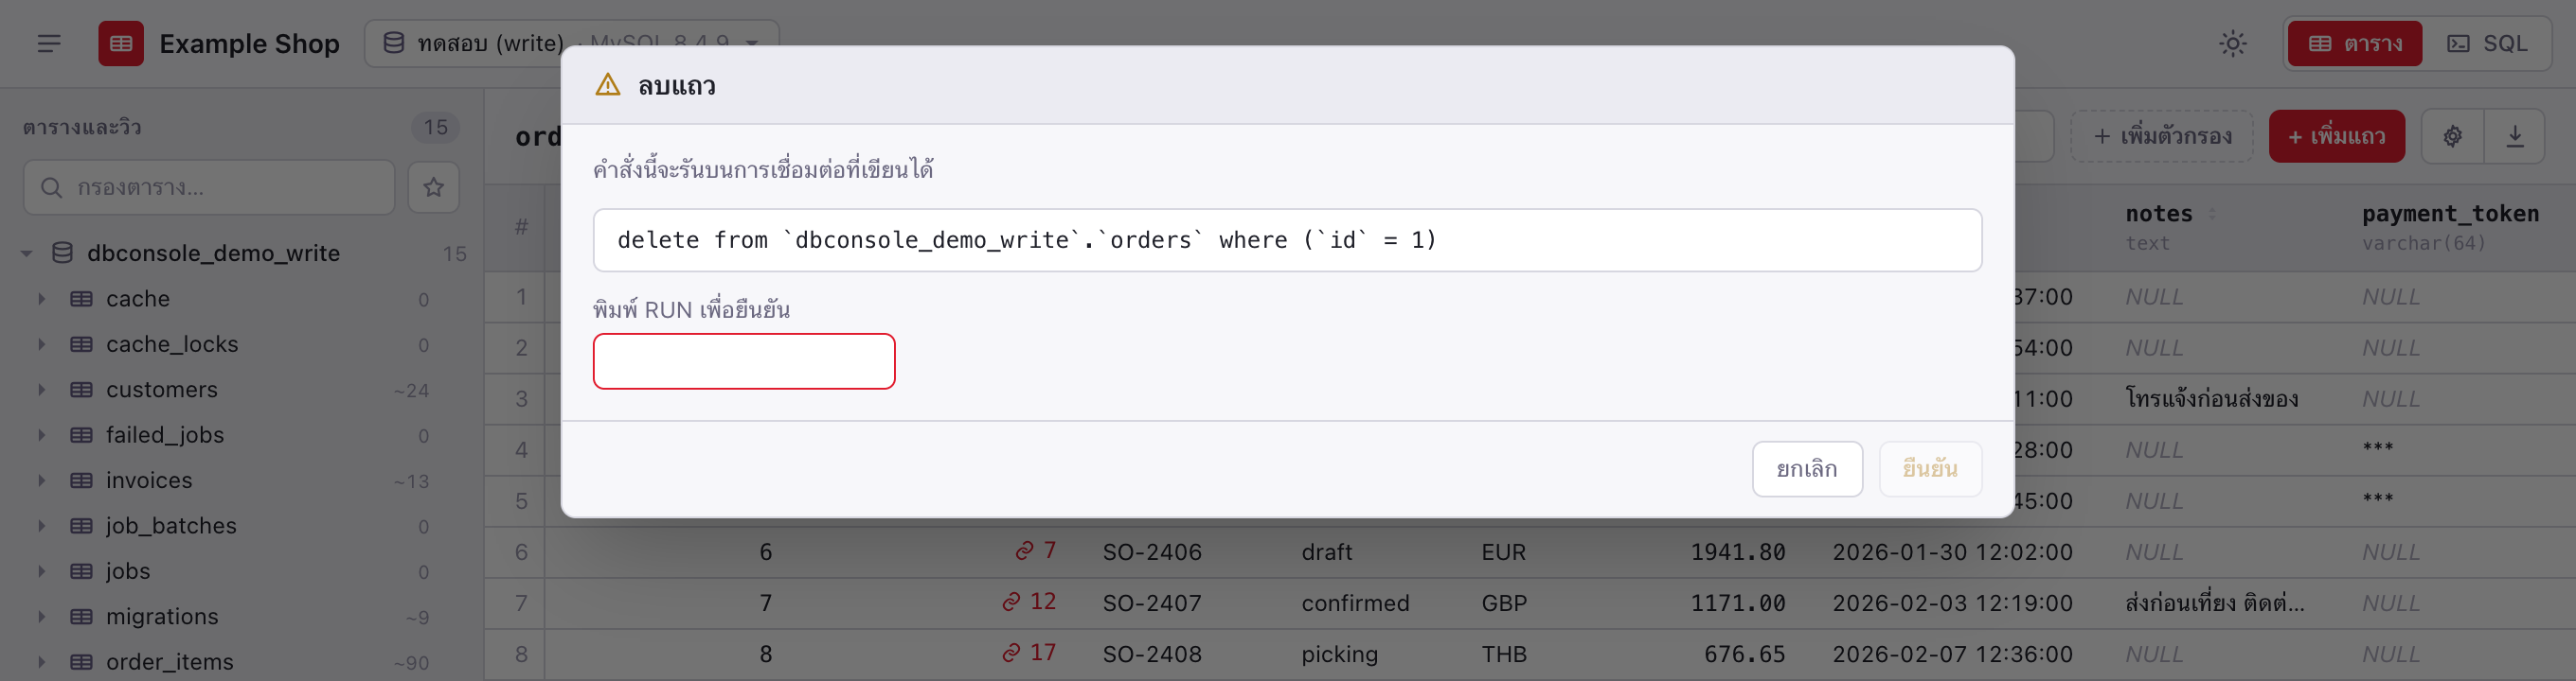
Task: Click the warning triangle icon in dialog
Action: point(607,85)
